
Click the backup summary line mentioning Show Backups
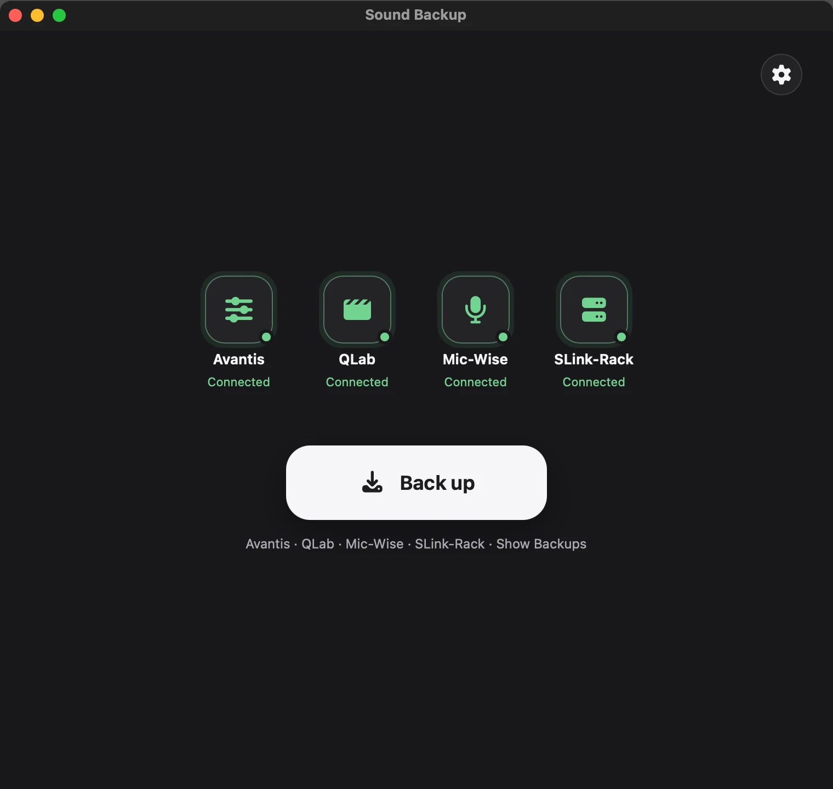(416, 544)
